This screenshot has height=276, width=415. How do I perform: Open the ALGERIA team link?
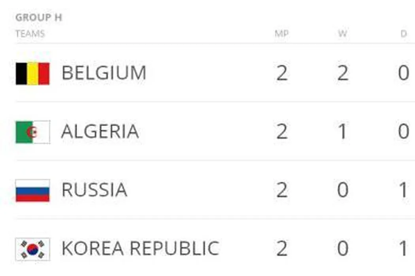100,132
